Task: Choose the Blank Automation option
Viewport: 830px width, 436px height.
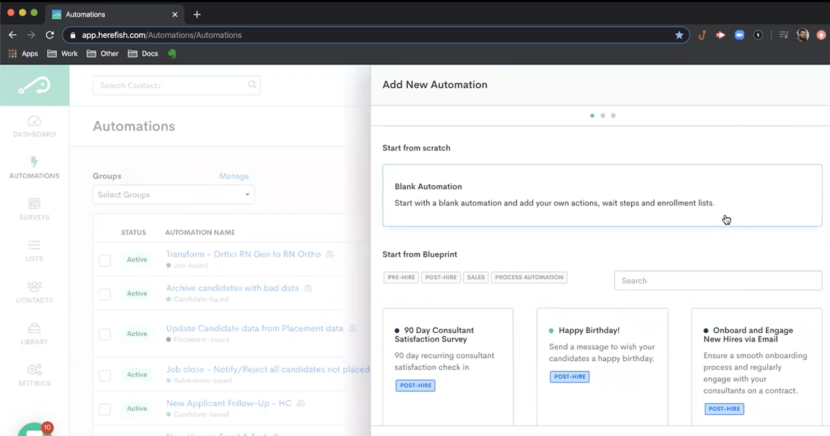Action: (x=602, y=195)
